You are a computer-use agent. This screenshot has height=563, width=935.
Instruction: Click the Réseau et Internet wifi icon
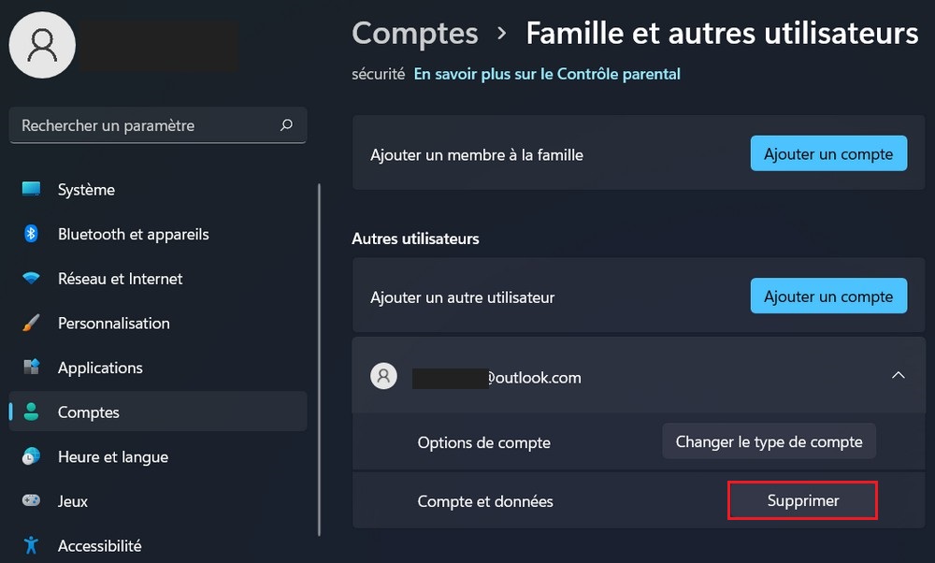tap(32, 279)
